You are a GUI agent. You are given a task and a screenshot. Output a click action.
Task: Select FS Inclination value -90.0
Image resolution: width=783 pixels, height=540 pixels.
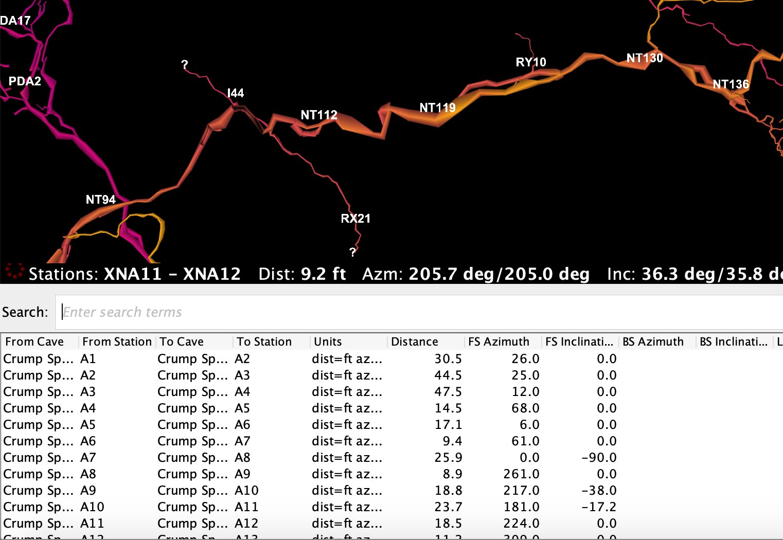point(599,457)
